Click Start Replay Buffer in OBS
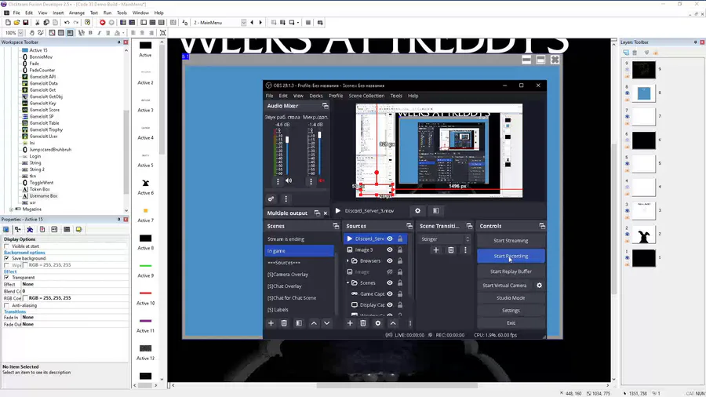706x397 pixels. 511,271
